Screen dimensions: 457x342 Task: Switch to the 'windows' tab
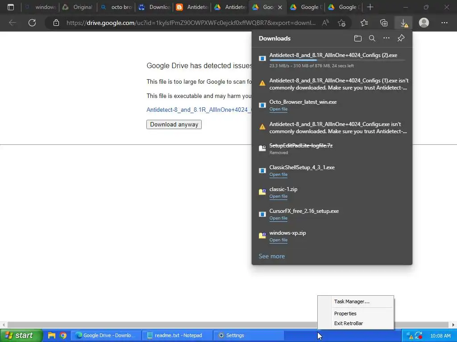pos(40,7)
